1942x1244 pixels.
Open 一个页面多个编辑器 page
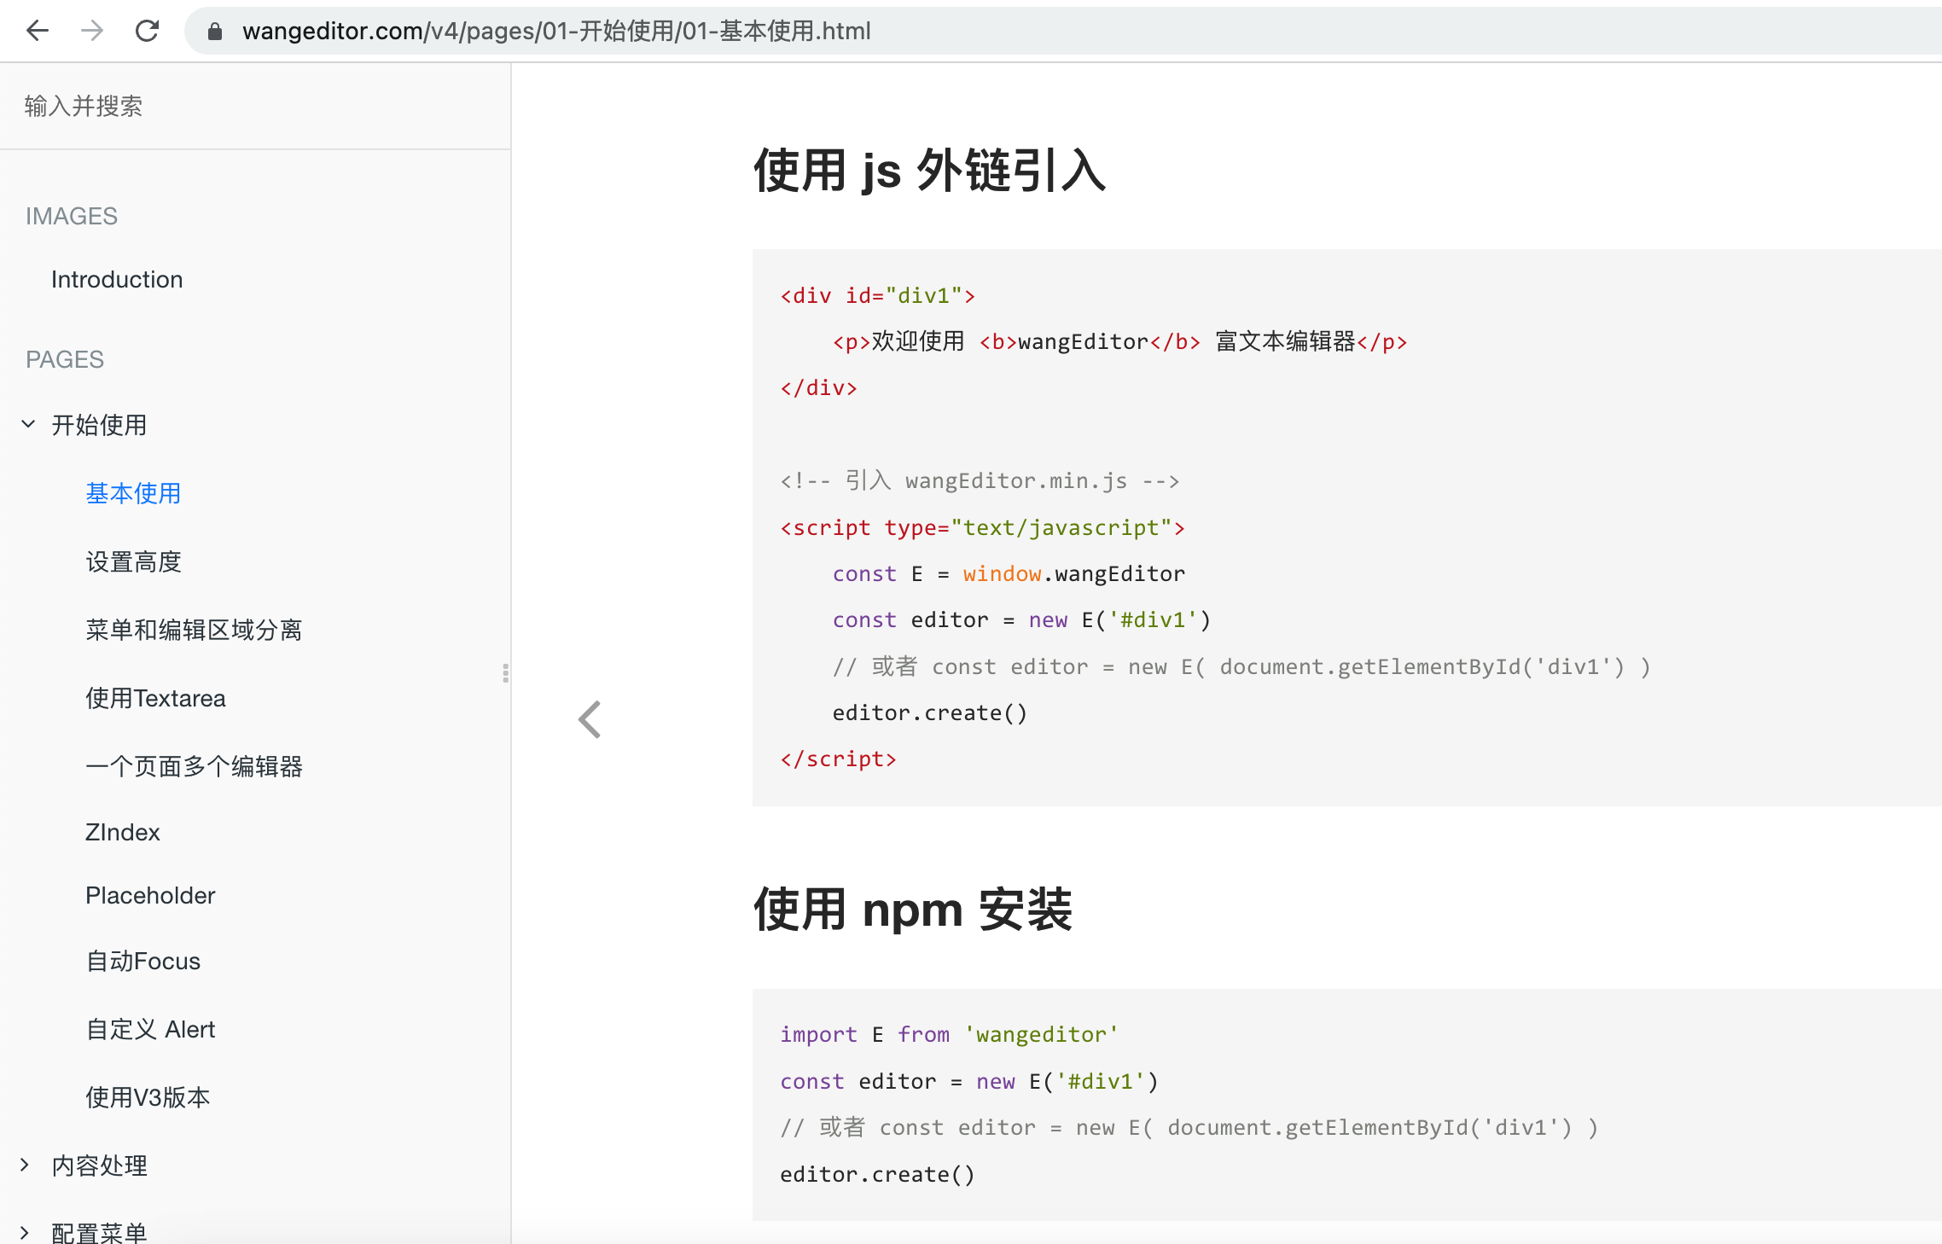pyautogui.click(x=194, y=766)
